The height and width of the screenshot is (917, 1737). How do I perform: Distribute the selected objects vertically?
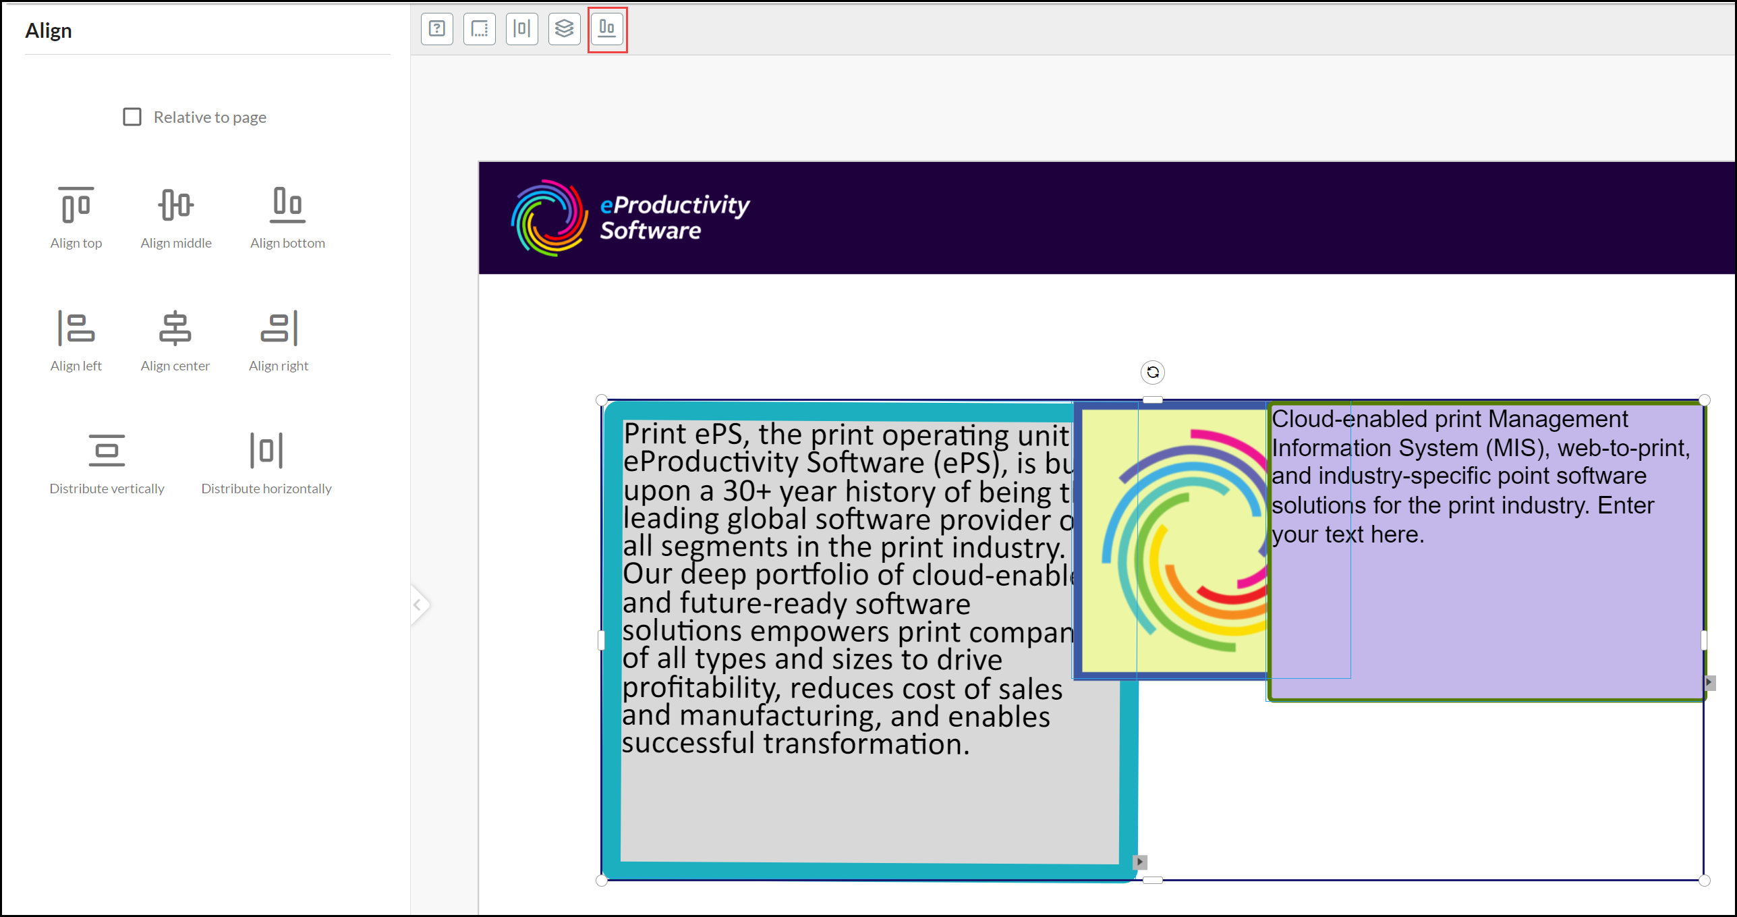[x=107, y=451]
